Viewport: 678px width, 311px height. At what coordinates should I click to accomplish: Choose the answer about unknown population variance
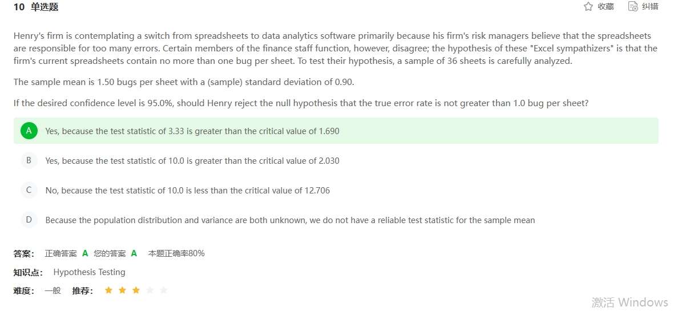[x=290, y=220]
